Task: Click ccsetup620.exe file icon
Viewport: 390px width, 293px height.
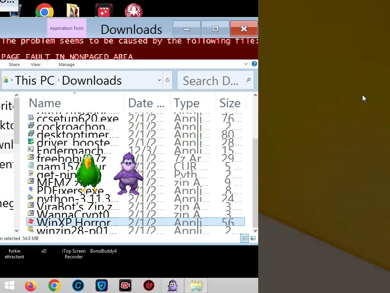Action: (31, 118)
